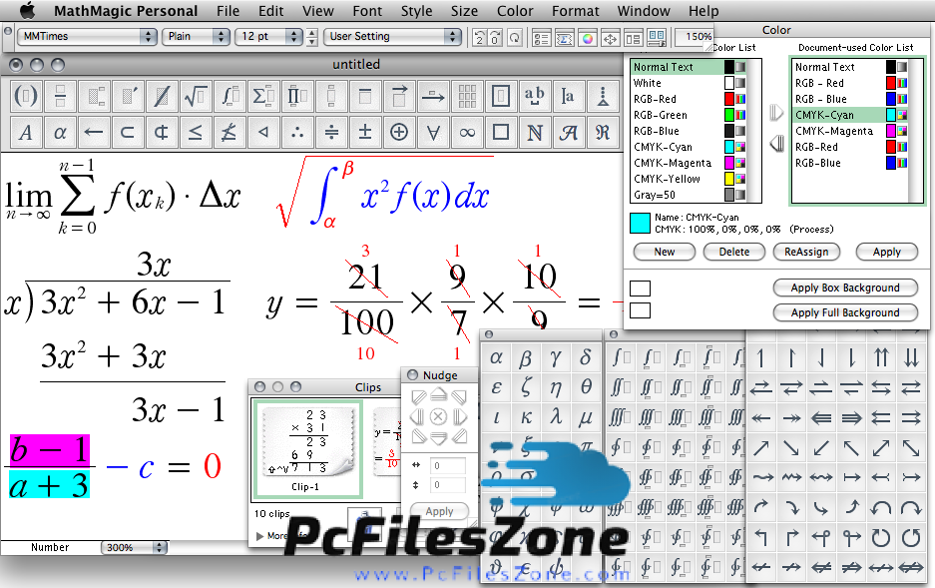
Task: Click the ReAssign button in Color panel
Action: (x=806, y=252)
